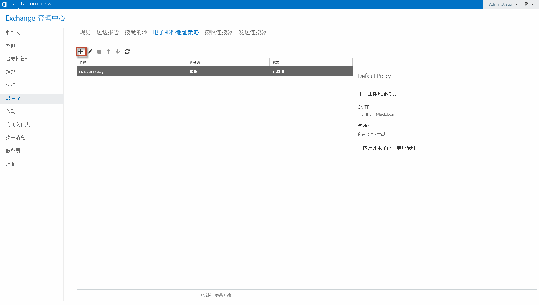The width and height of the screenshot is (539, 305).
Task: Open the 发送连接器 tab
Action: point(253,32)
